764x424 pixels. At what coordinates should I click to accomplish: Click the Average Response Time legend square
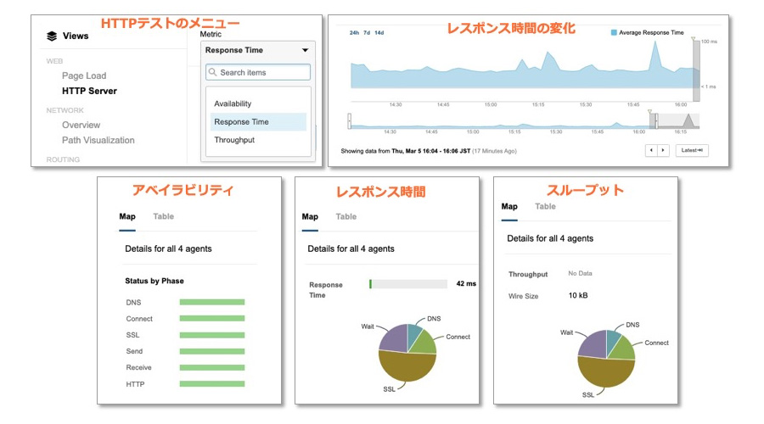coord(614,32)
